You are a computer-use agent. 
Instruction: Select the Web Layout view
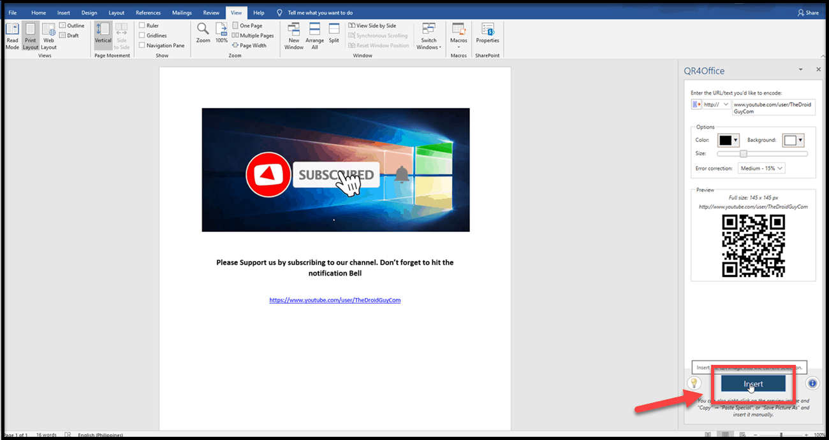coord(48,35)
